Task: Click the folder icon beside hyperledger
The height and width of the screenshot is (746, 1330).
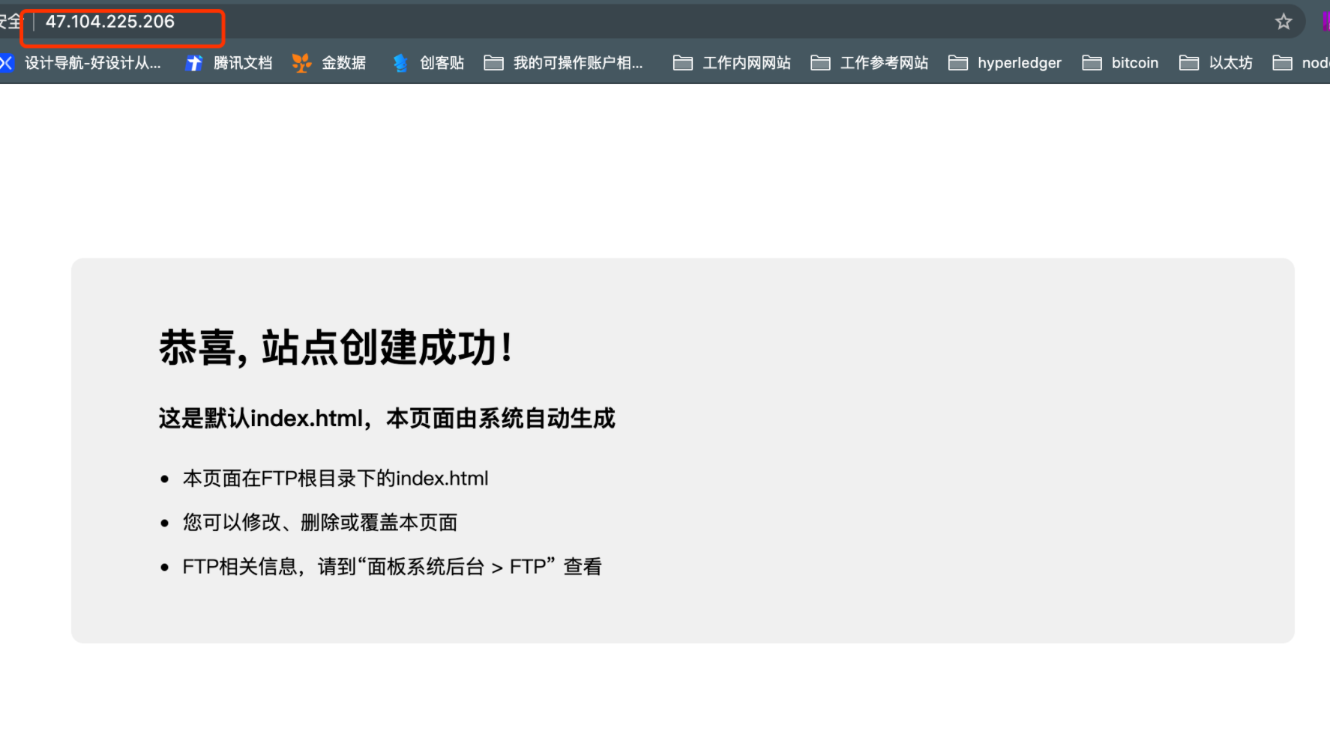Action: click(958, 63)
